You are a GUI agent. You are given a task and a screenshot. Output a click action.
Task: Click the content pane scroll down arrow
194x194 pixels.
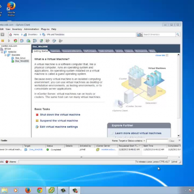point(178,136)
